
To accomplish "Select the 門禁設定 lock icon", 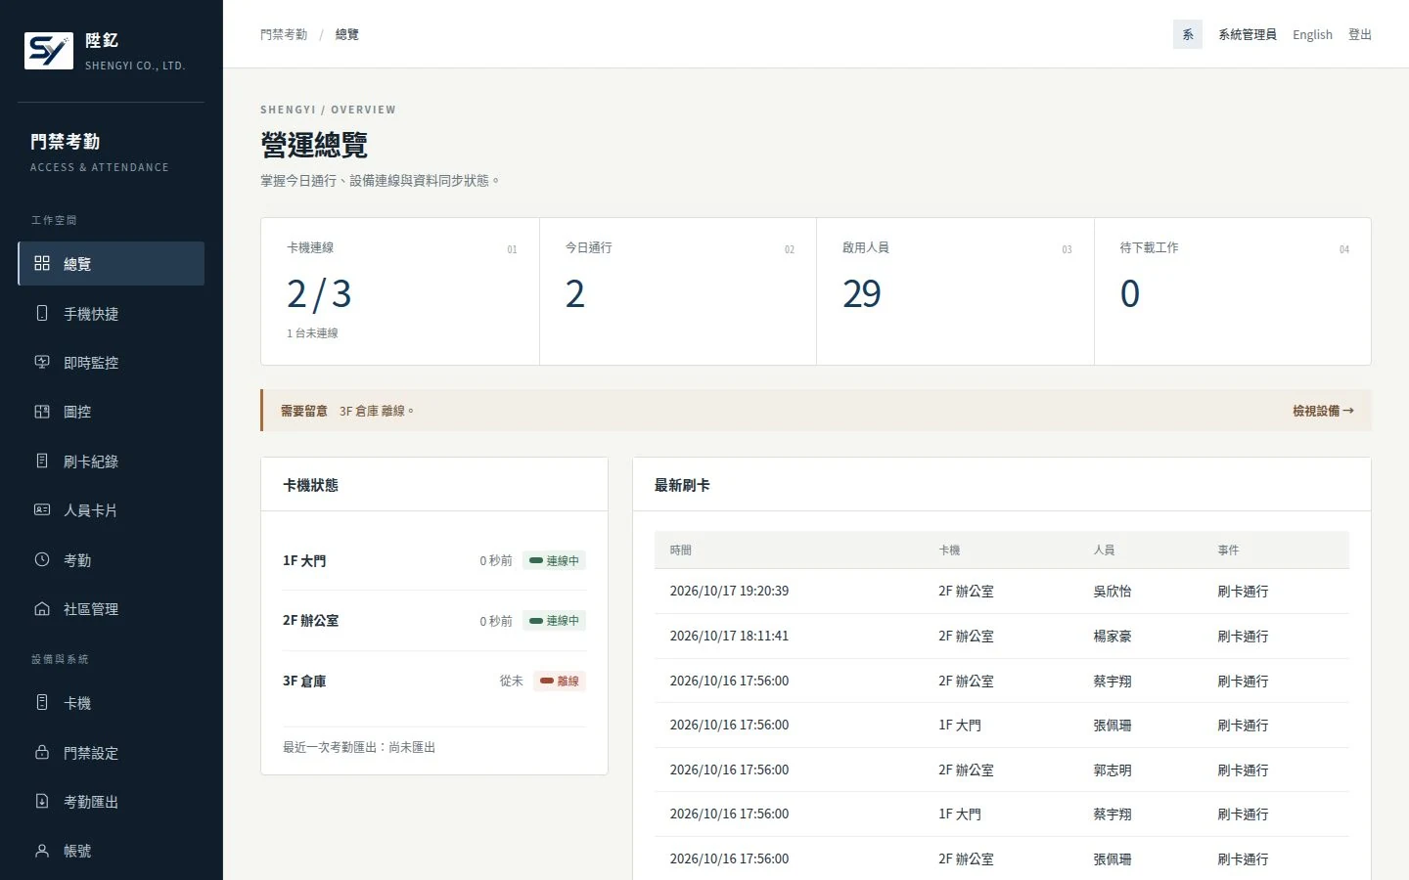I will tap(42, 752).
